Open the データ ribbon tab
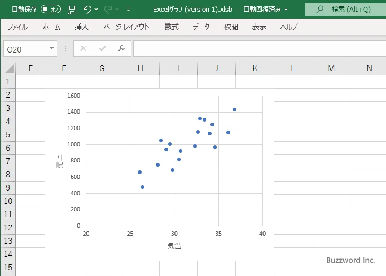 201,27
